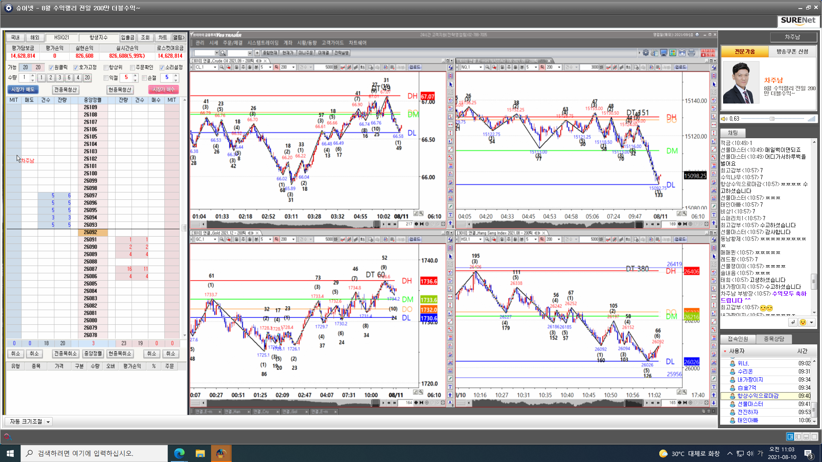Image resolution: width=822 pixels, height=462 pixels.
Task: Click the speaker volume icon
Action: 724,119
